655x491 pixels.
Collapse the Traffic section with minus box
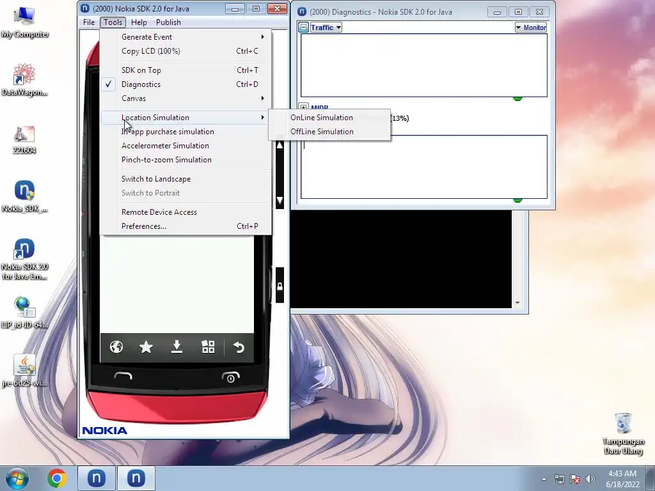pyautogui.click(x=304, y=27)
